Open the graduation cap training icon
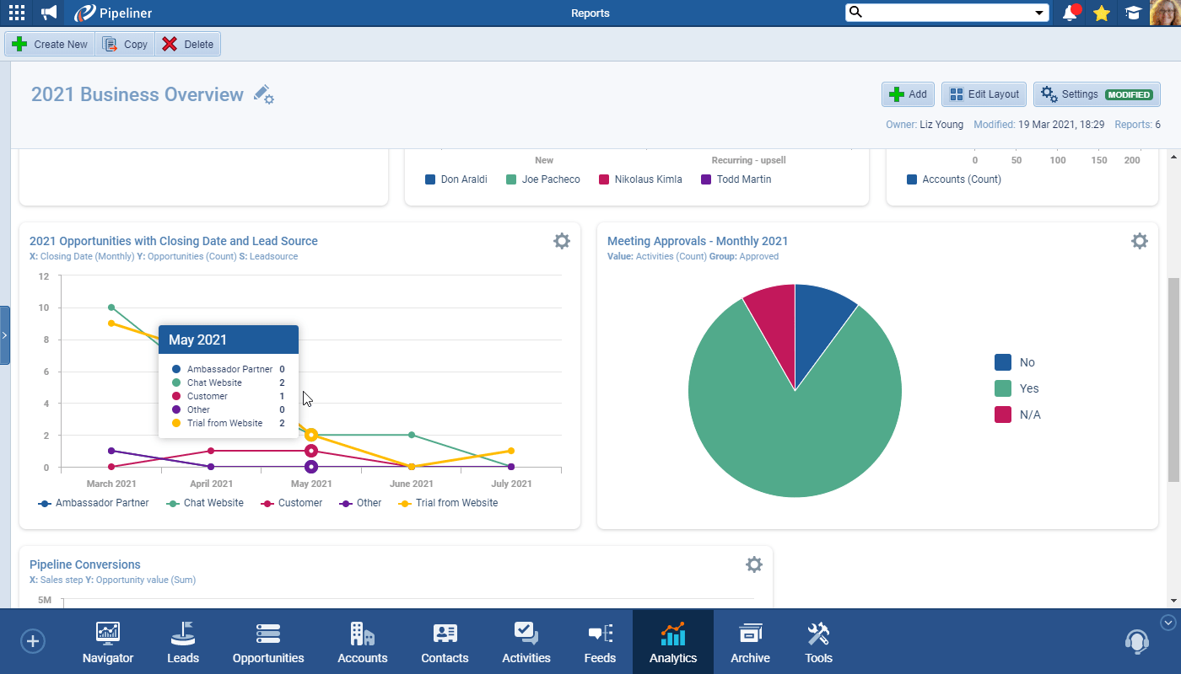This screenshot has height=674, width=1181. tap(1133, 13)
